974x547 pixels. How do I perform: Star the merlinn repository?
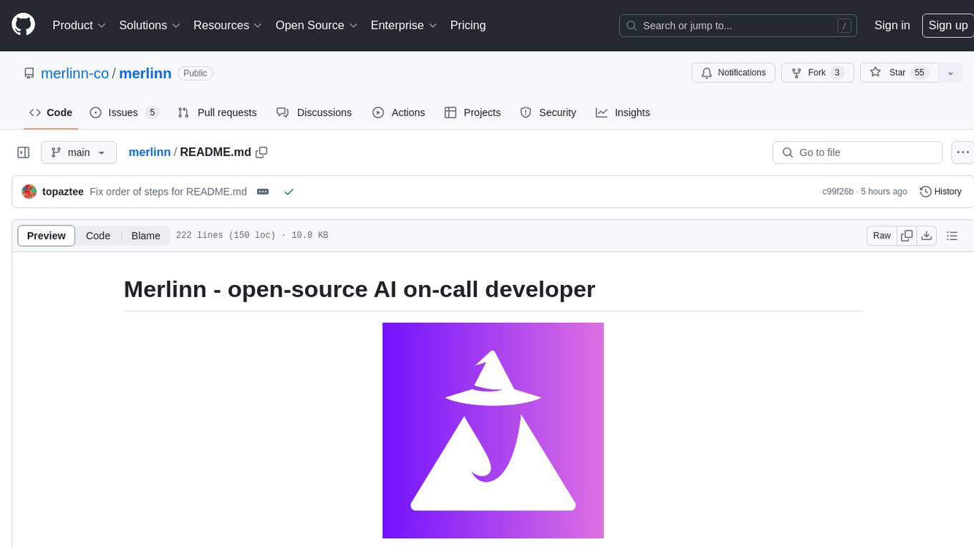coord(899,72)
